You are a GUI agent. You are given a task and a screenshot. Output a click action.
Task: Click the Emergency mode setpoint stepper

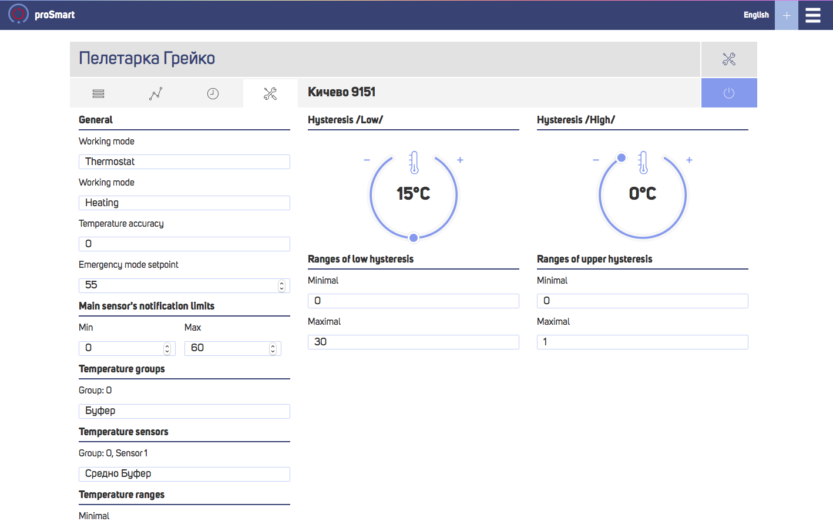point(281,285)
